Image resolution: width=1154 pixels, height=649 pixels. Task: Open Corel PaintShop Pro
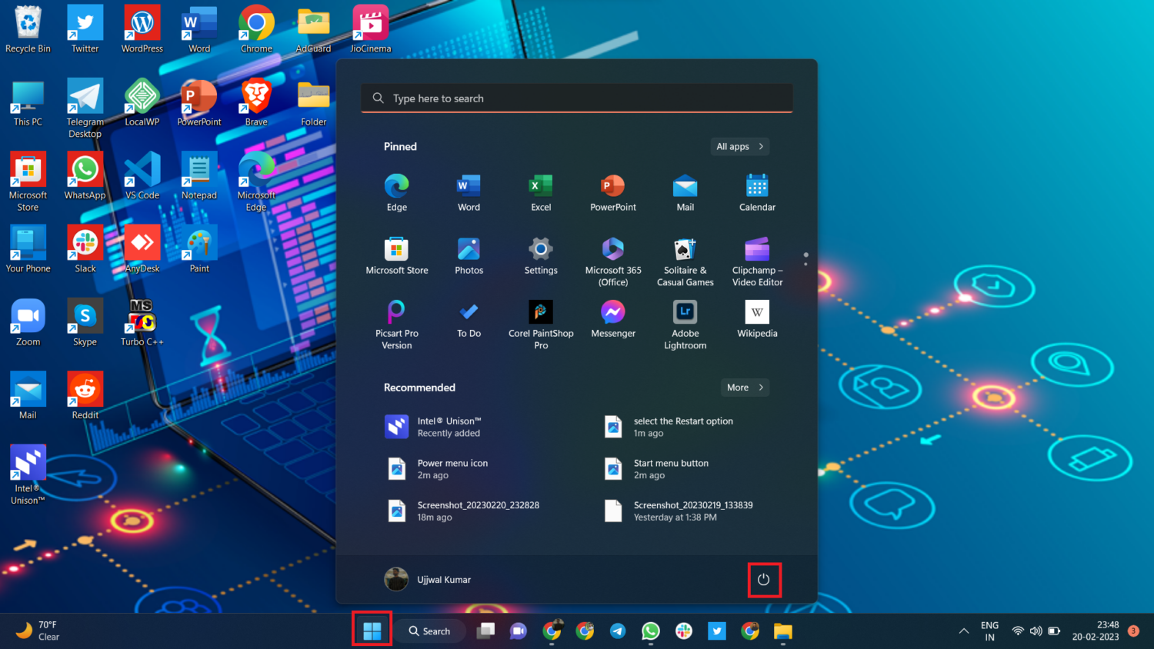541,324
